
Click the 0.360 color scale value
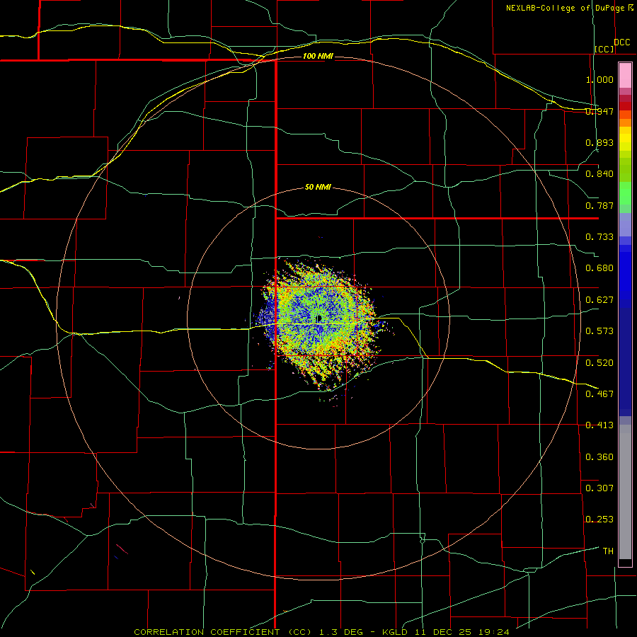tap(599, 457)
